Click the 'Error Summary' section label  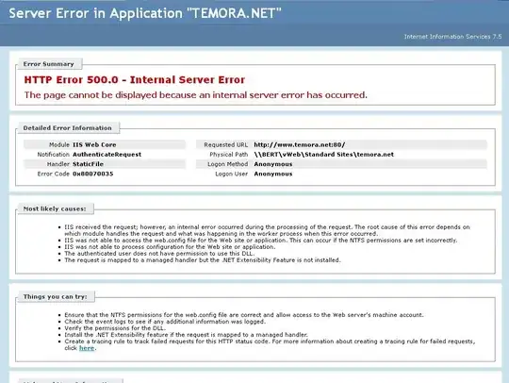point(48,64)
